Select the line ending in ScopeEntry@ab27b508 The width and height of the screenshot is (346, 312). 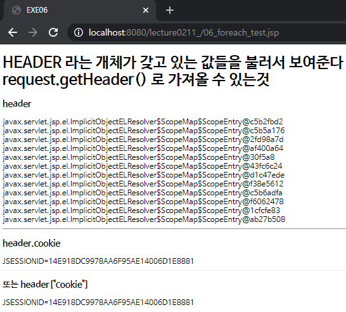[x=144, y=219]
